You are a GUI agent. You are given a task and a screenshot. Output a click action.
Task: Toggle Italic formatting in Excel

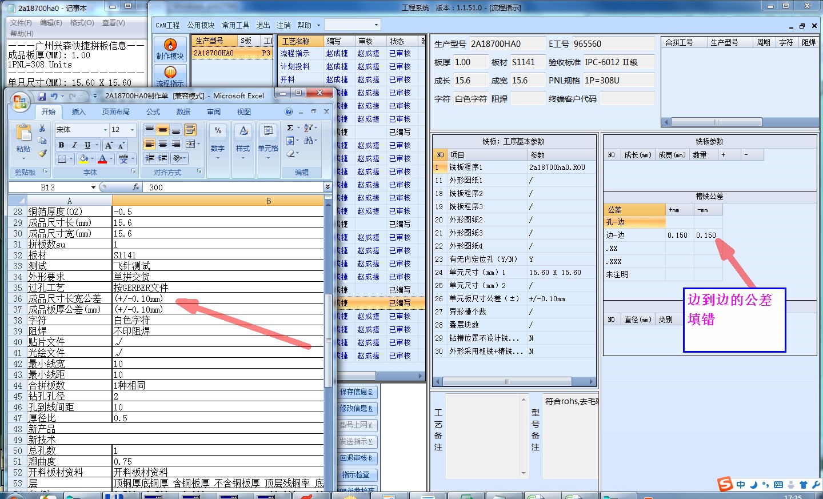pos(74,145)
